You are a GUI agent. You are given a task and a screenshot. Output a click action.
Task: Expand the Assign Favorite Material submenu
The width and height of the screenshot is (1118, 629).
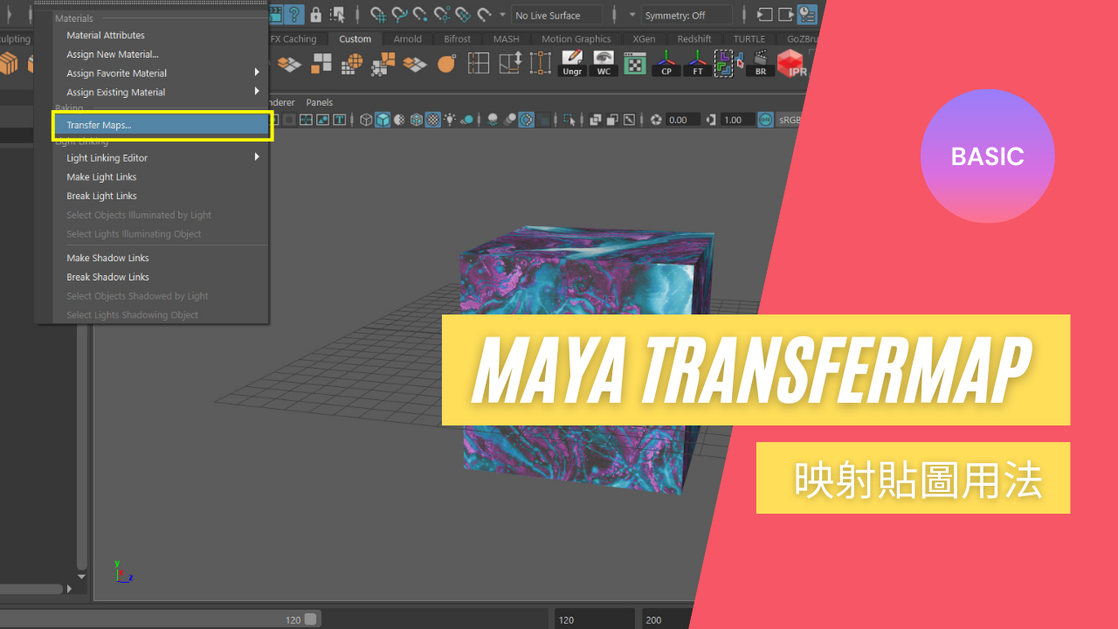[116, 73]
